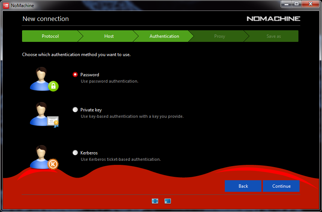Click the NoMachine app icon in the title bar

pos(6,6)
